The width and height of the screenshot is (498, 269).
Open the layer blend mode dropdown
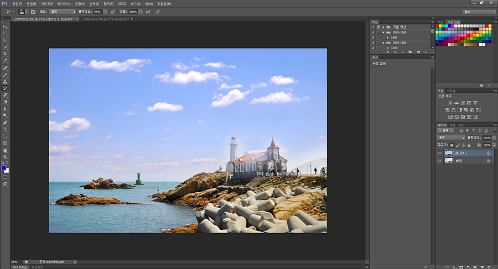click(x=450, y=138)
